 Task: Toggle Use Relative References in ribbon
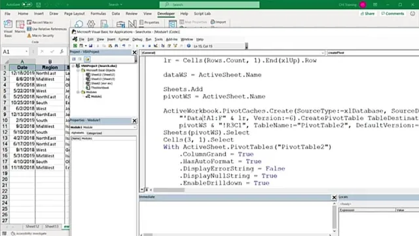(x=46, y=29)
